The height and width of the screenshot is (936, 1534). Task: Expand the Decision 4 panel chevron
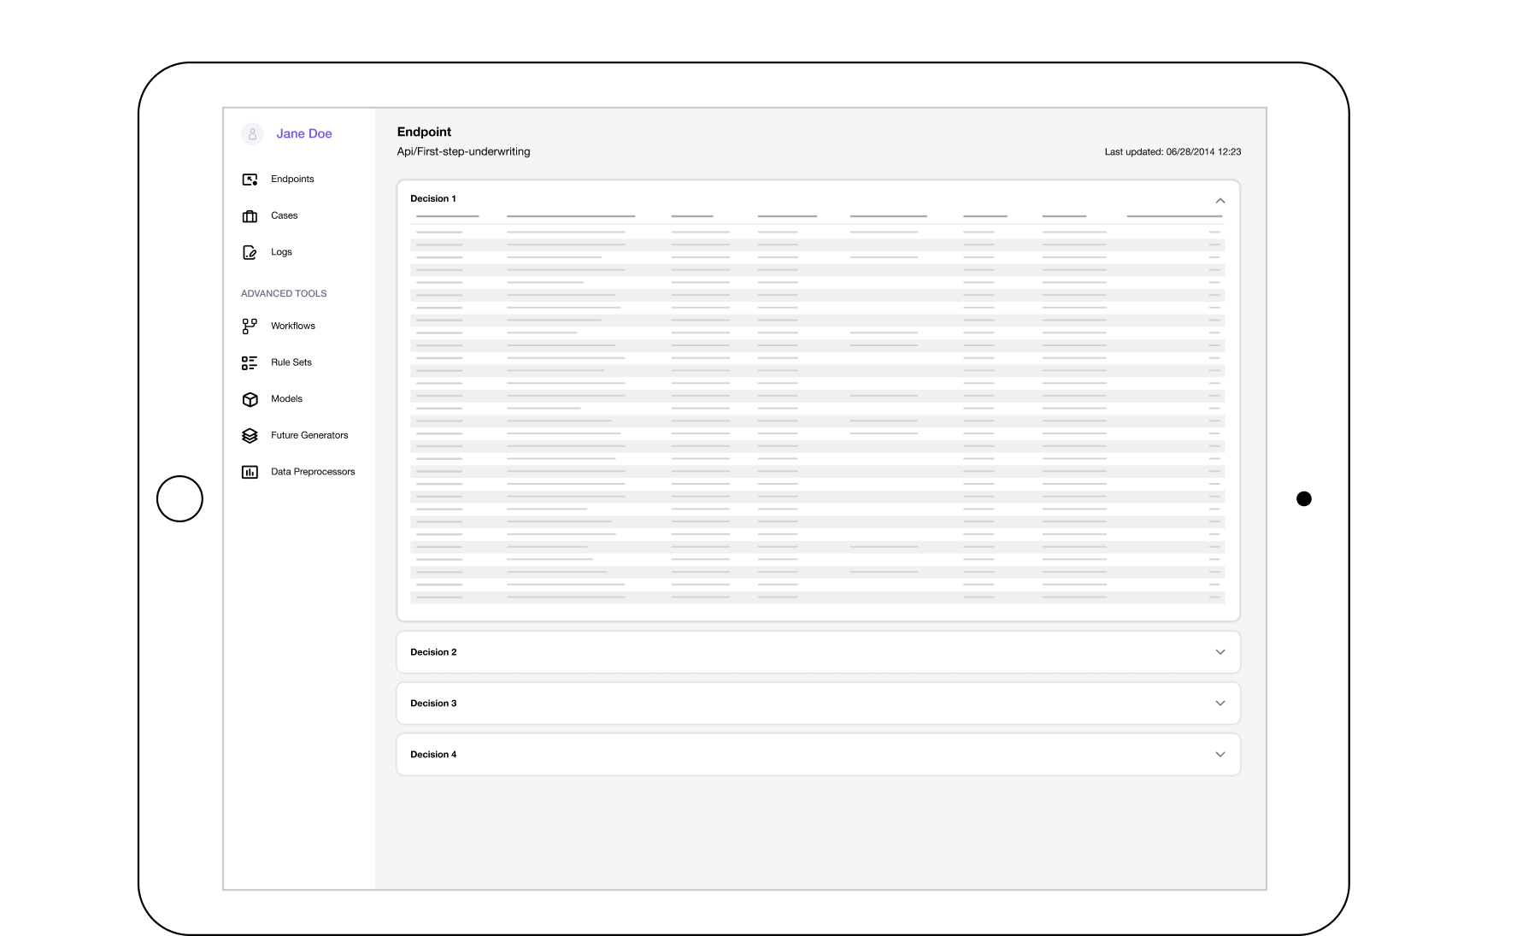(x=1220, y=755)
